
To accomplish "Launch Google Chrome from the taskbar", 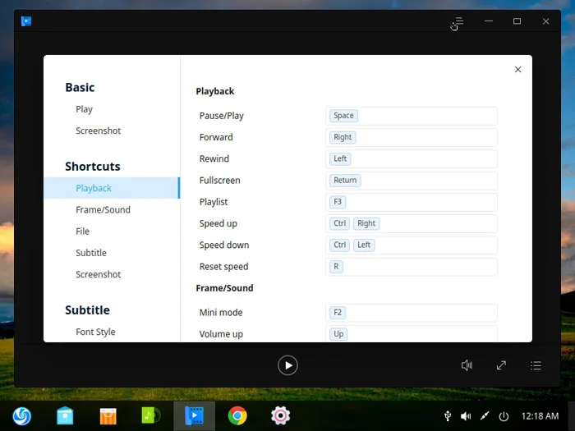I will point(237,416).
